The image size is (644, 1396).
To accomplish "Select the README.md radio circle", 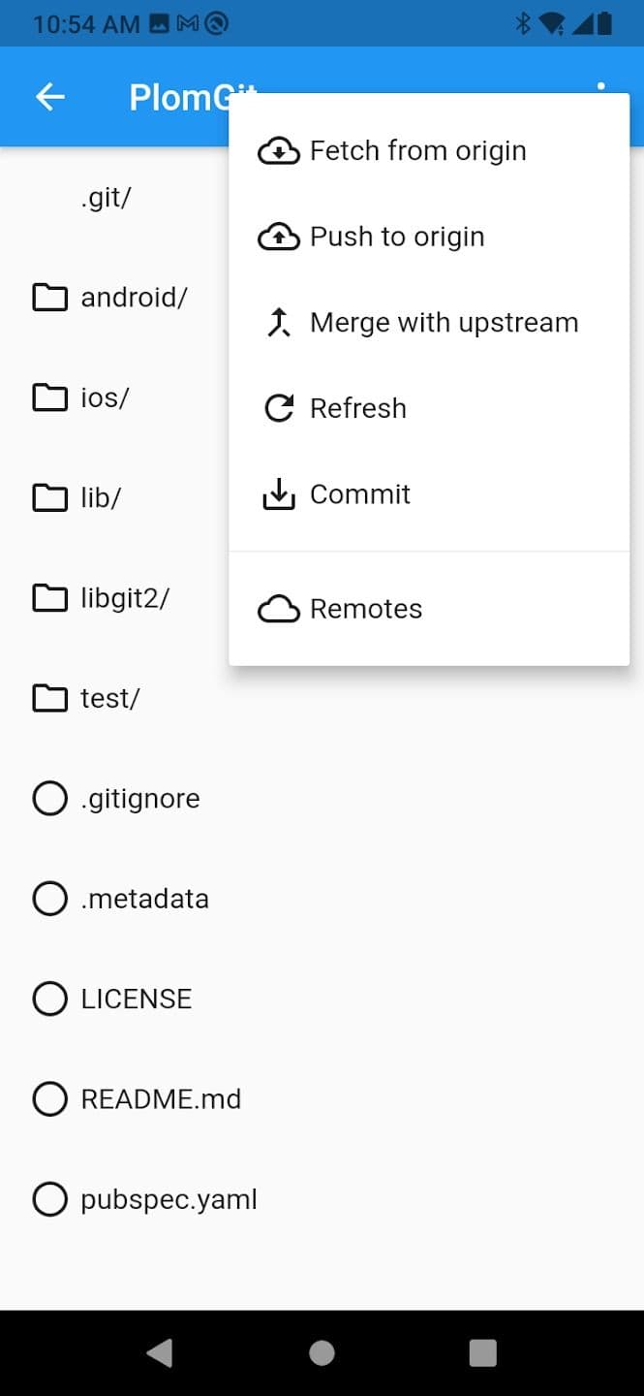I will tap(49, 1098).
